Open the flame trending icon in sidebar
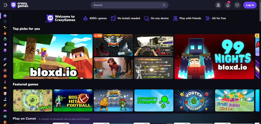Image resolution: width=261 pixels, height=124 pixels. pyautogui.click(x=5, y=33)
